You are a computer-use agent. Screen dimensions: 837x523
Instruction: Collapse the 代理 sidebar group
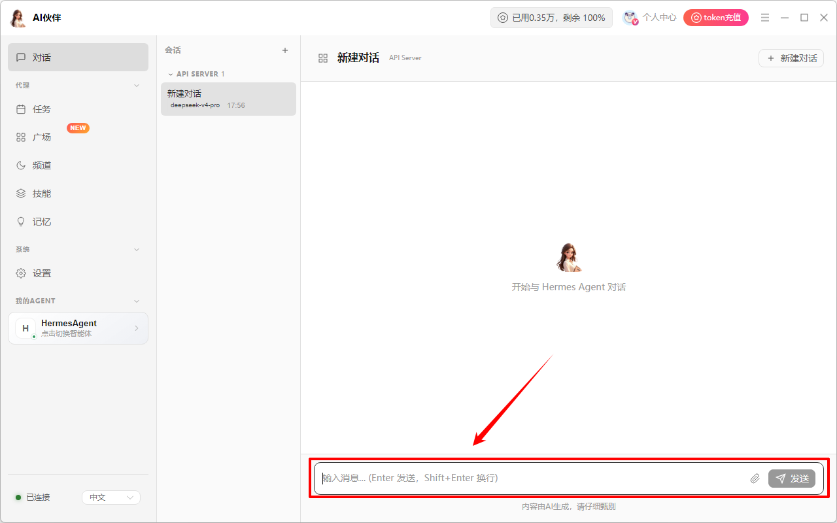(x=137, y=86)
